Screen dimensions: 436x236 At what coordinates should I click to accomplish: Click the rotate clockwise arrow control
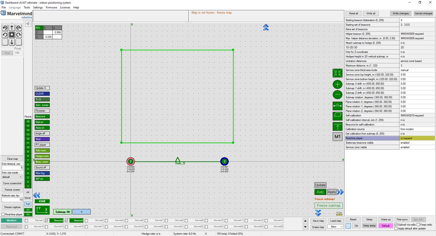click(x=19, y=35)
